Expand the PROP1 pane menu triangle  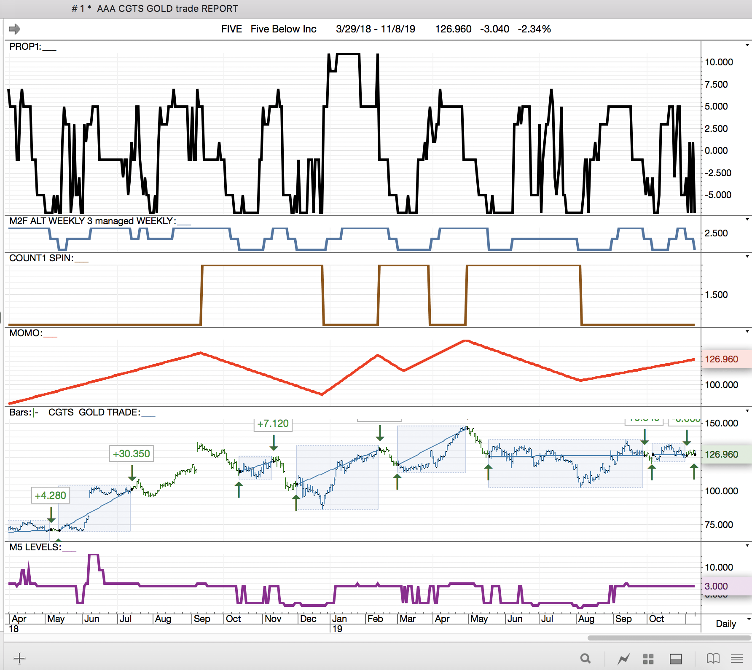click(747, 45)
